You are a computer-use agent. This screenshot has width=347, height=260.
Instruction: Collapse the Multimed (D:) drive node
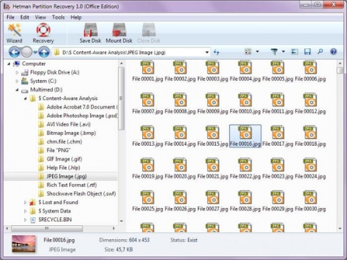pos(17,90)
